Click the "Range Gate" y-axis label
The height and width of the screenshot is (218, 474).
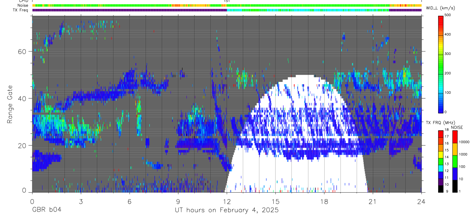(x=10, y=104)
